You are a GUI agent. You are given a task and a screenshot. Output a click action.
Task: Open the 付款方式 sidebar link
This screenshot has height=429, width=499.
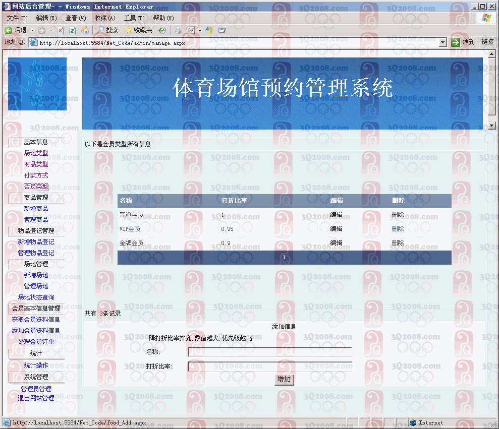[x=36, y=175]
